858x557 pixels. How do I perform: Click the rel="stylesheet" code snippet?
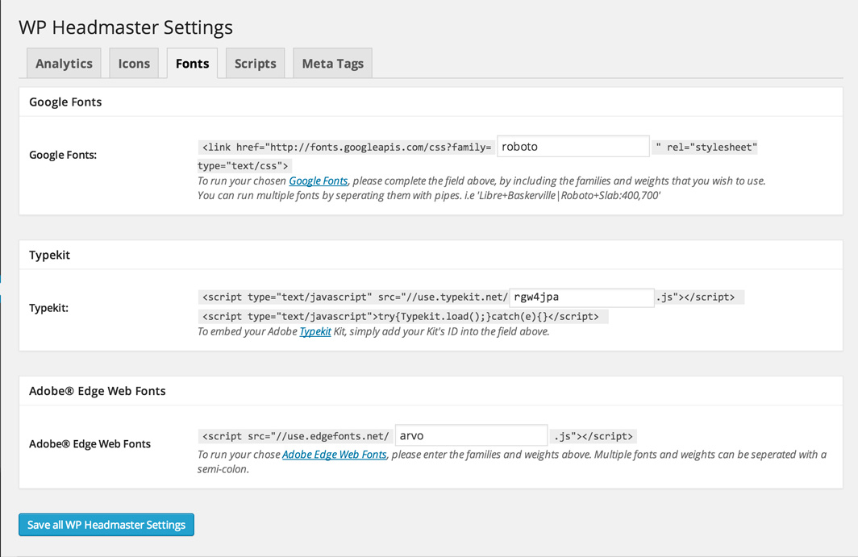[706, 148]
